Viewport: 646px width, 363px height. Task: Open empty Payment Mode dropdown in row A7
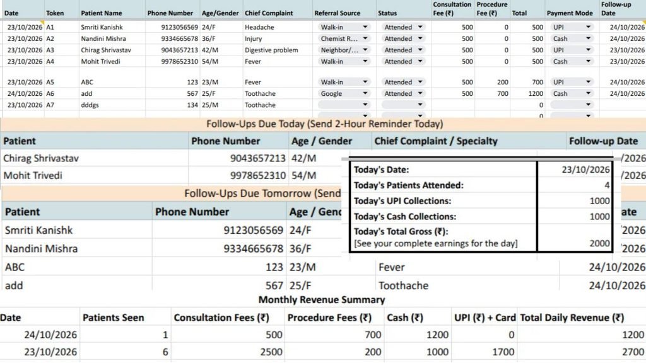(572, 105)
